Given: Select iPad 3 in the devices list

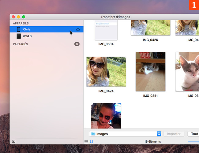Looking at the screenshot, I should (x=27, y=36).
